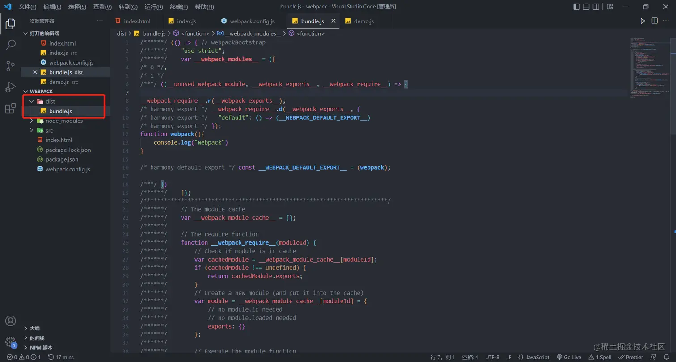This screenshot has width=676, height=362.
Task: Open the Search view in the activity bar
Action: coord(10,45)
